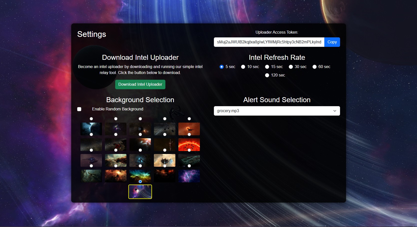417x227 pixels.
Task: Select the blue icy planet background thumbnail
Action: coord(91,129)
